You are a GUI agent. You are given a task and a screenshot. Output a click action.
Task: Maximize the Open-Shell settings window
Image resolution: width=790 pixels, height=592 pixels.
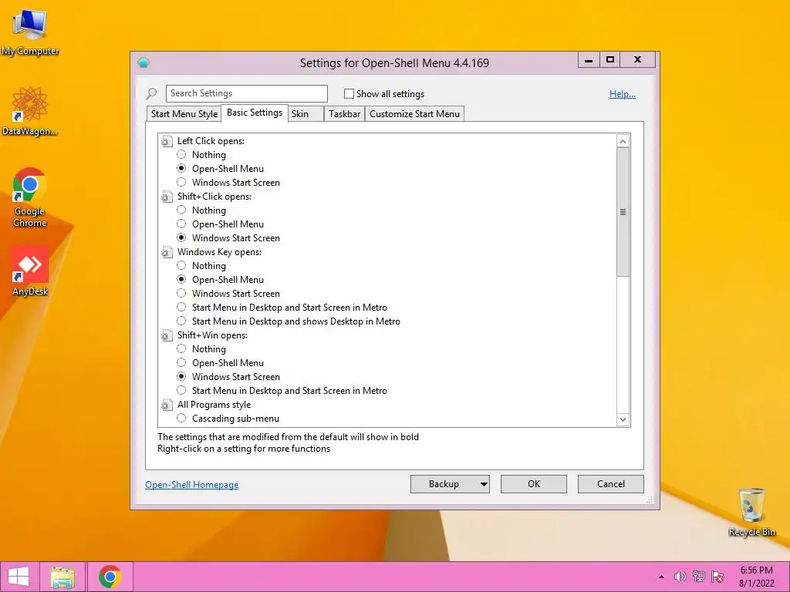click(609, 60)
